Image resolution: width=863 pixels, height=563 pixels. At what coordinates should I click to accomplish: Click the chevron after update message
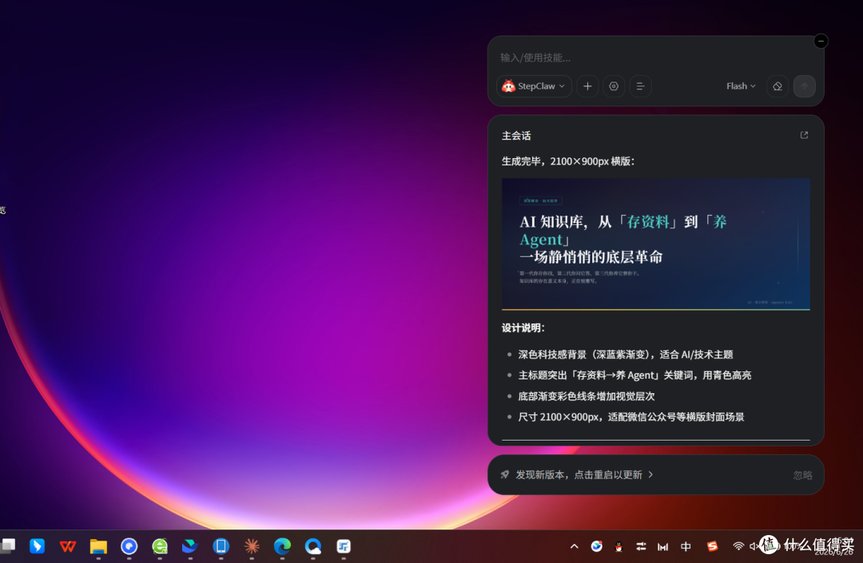coord(650,474)
